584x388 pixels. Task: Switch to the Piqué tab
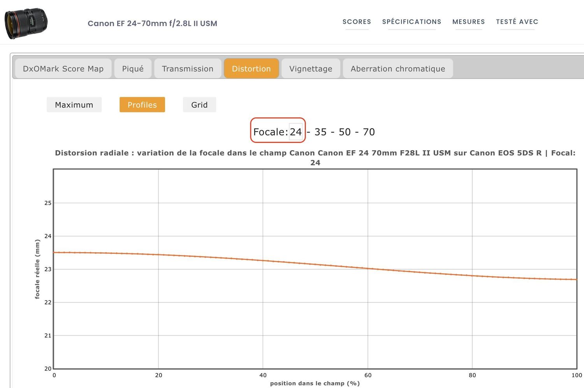pyautogui.click(x=133, y=68)
